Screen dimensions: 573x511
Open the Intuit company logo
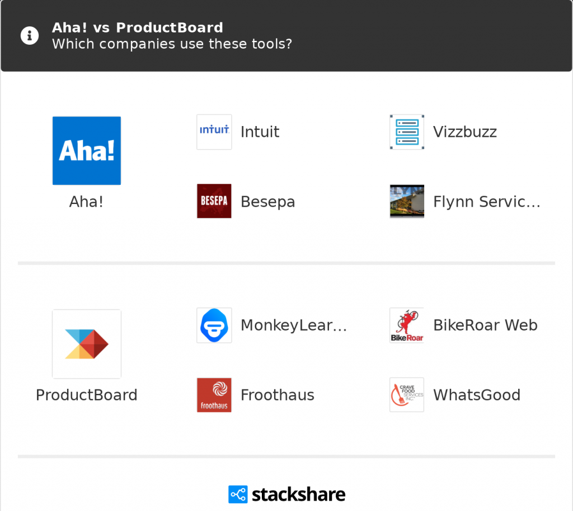214,132
